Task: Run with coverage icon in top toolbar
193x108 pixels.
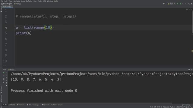Action: tap(183, 4)
